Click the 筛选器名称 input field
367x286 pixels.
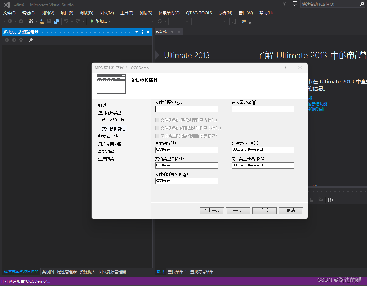pyautogui.click(x=263, y=109)
